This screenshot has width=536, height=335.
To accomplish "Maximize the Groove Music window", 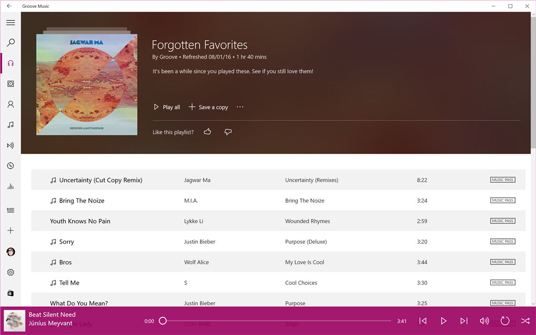I will 510,6.
